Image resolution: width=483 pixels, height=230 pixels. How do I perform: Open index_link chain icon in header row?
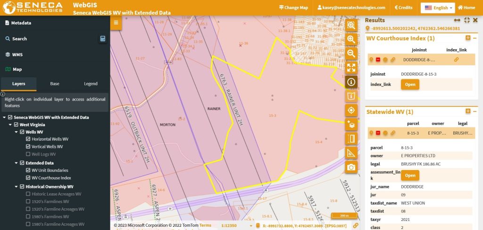coord(456,60)
